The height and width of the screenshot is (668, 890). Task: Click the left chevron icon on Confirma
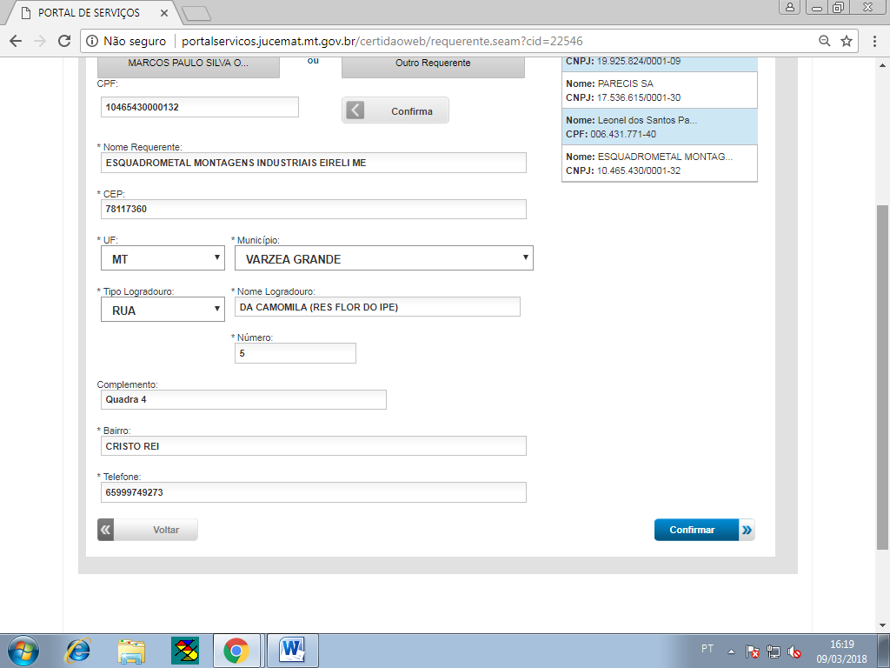(355, 110)
